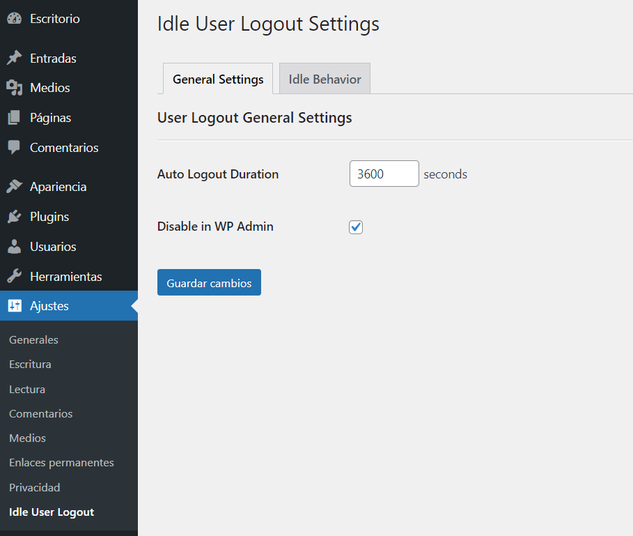This screenshot has width=633, height=536.
Task: Click the Entradas pushpin icon
Action: click(15, 58)
